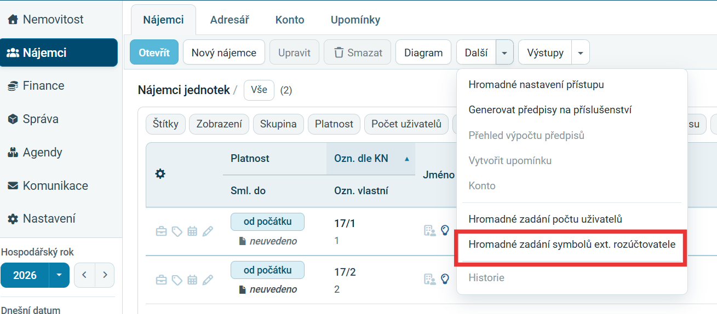This screenshot has height=314, width=717.
Task: Toggle the Štítky filter chip
Action: point(166,124)
